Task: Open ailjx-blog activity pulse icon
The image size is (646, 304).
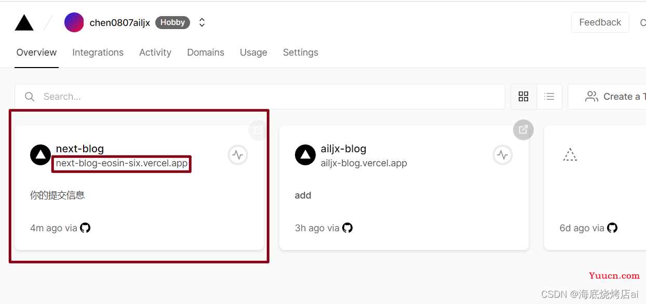Action: [x=503, y=155]
